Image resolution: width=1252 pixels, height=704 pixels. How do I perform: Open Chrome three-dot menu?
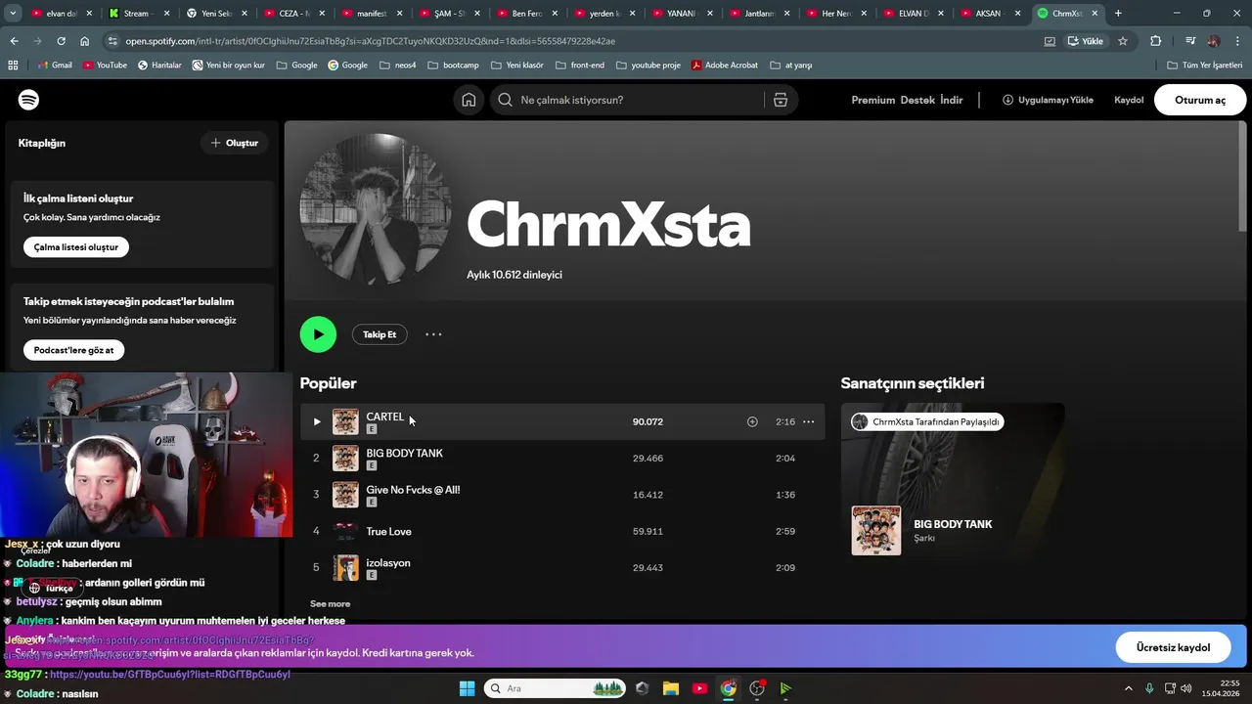(x=1237, y=41)
